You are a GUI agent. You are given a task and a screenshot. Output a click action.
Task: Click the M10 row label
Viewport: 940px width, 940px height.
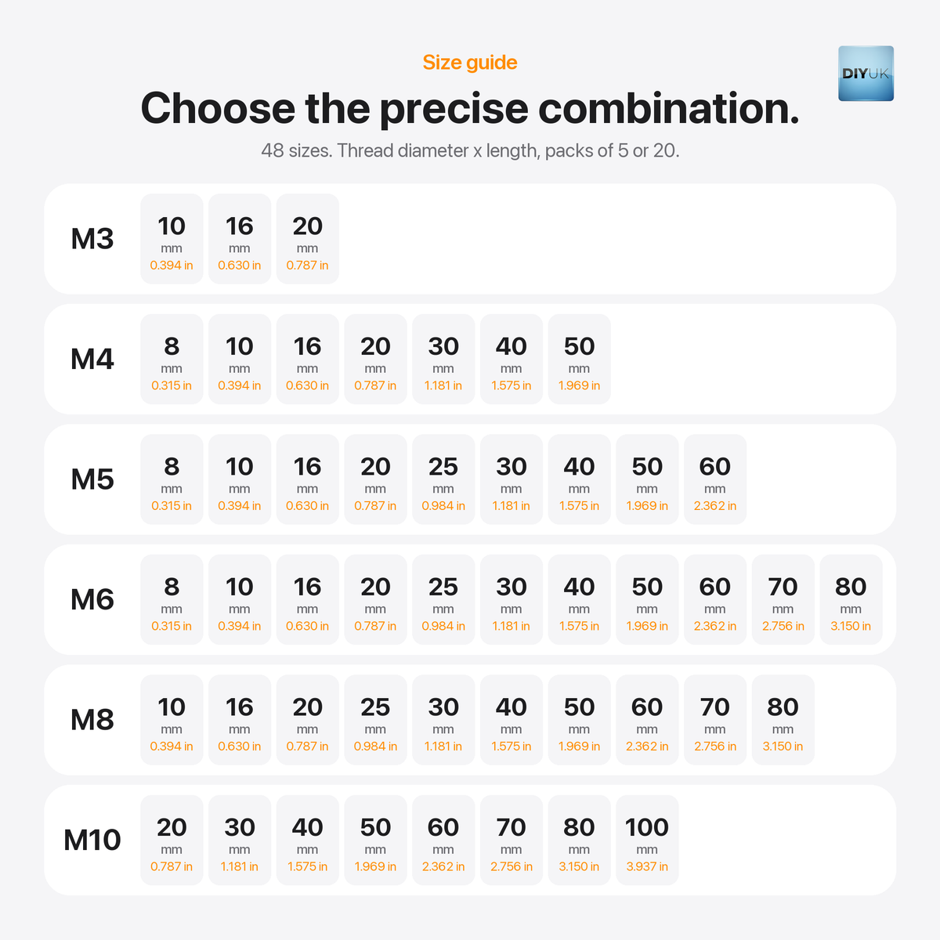coord(92,841)
